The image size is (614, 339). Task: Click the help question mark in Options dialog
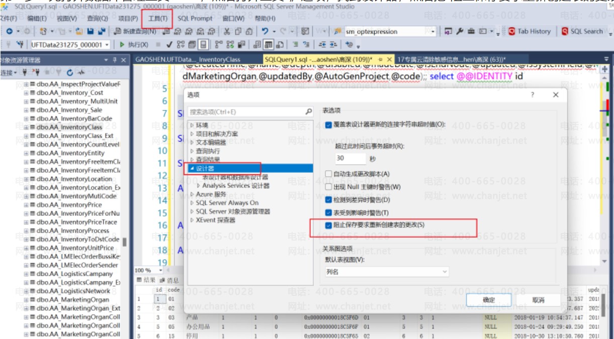coord(533,95)
